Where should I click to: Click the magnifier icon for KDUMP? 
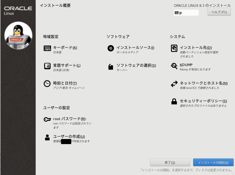pos(174,66)
